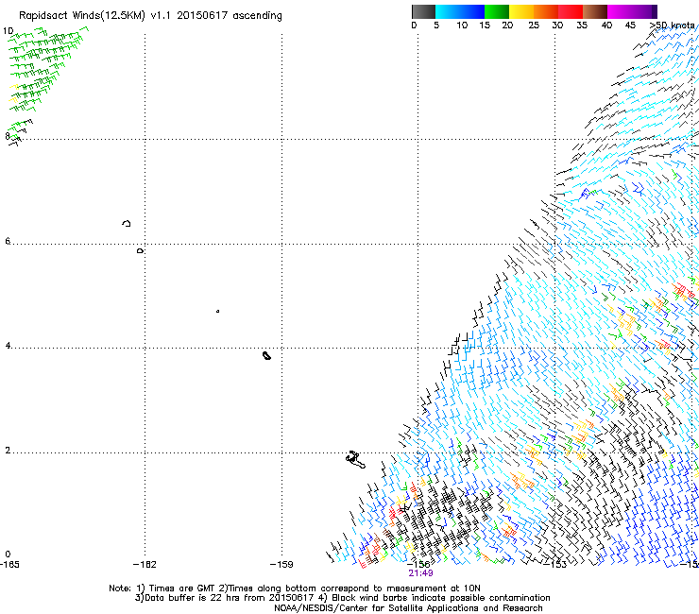Click the orange 25-30 knots legend segment

[546, 11]
